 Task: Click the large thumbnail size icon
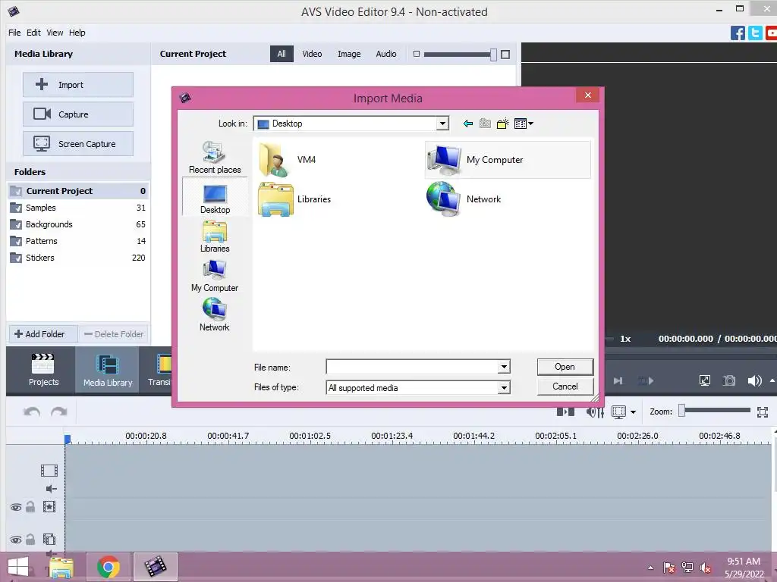505,55
